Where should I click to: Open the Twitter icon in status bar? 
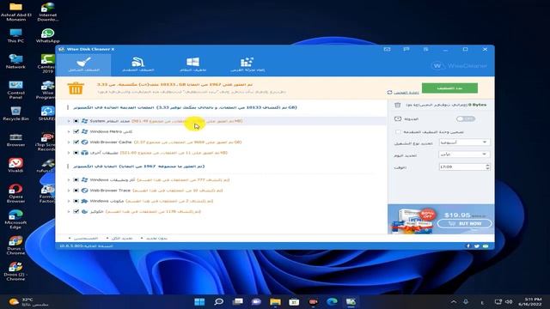[x=477, y=246]
